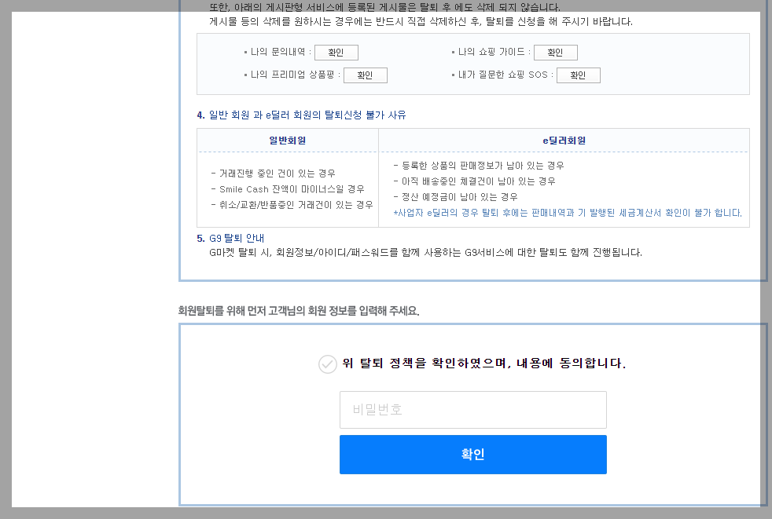
Task: Click the line 게시물 등의 삭제를 원하시는 경우에는
Action: pyautogui.click(x=421, y=22)
